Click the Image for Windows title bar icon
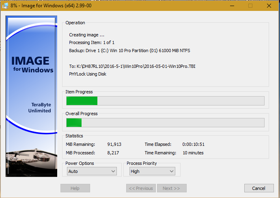The width and height of the screenshot is (280, 198). pos(6,6)
